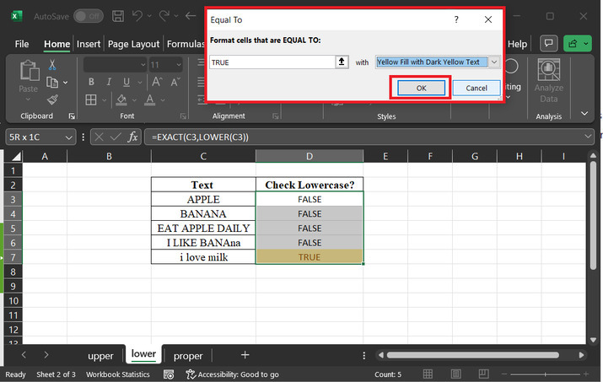Click the Insert Function fx icon
The width and height of the screenshot is (603, 382).
pyautogui.click(x=132, y=137)
